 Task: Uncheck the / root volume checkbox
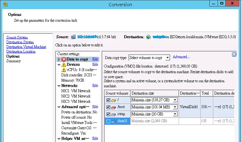108,100
